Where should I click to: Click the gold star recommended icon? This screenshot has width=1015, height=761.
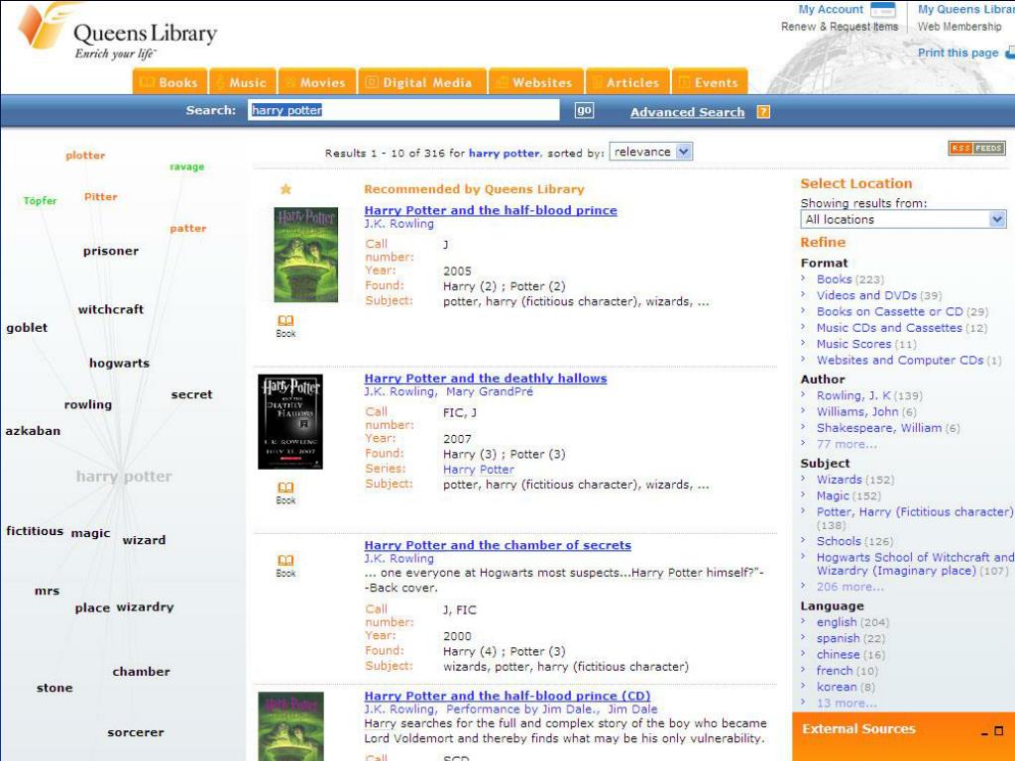285,189
